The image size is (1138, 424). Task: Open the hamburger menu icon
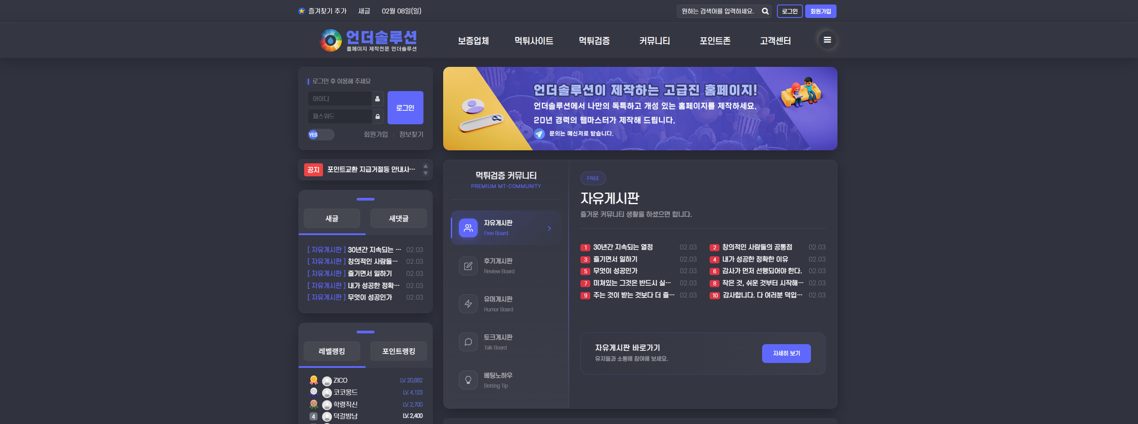(x=827, y=40)
